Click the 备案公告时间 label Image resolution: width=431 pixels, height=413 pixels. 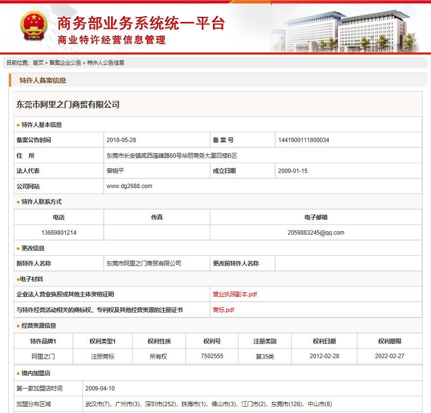pos(33,140)
